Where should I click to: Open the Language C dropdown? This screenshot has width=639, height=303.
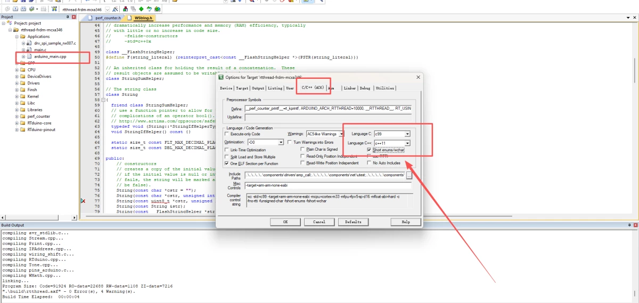coord(407,134)
